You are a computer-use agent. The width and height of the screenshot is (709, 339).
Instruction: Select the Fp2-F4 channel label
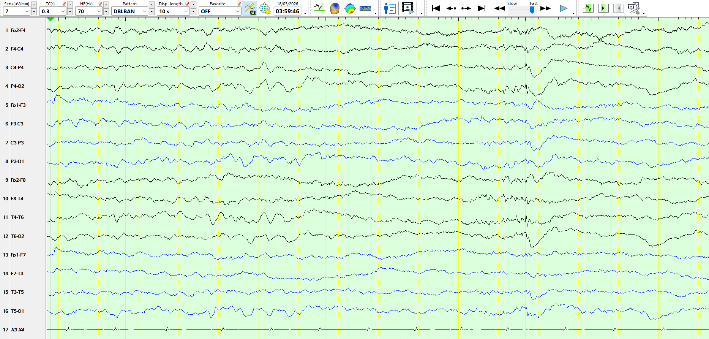click(x=18, y=30)
